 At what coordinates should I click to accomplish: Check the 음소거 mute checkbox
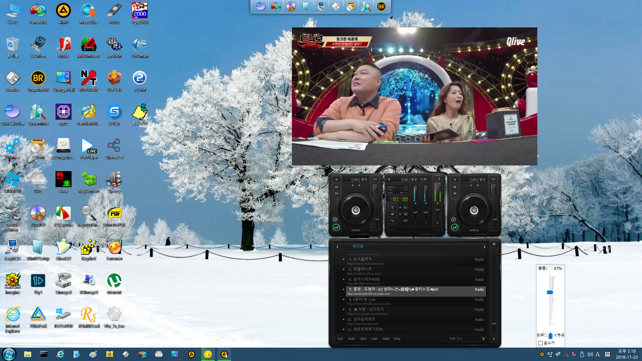[540, 343]
